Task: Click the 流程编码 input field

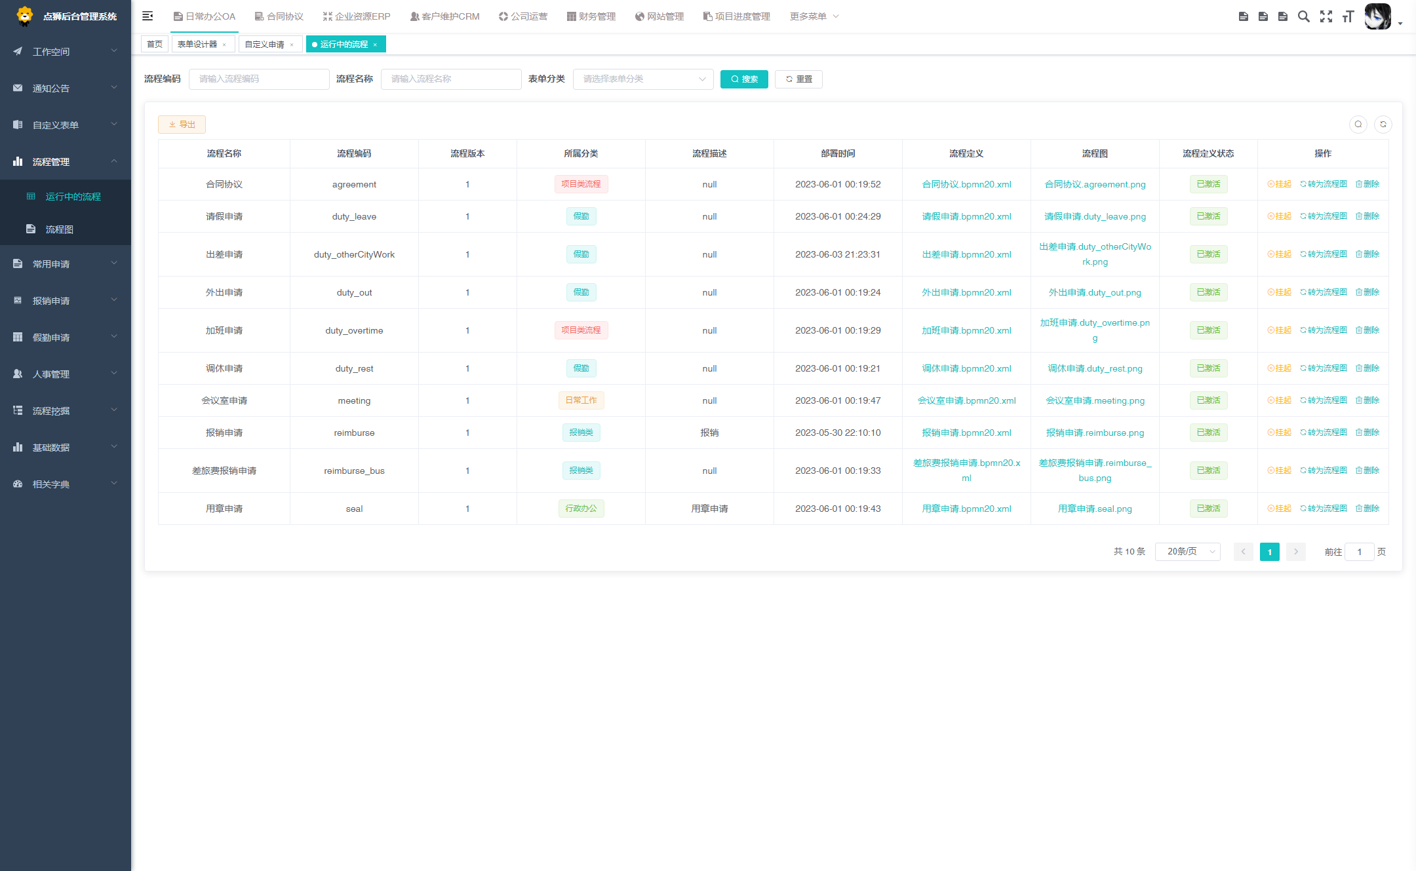Action: [259, 79]
